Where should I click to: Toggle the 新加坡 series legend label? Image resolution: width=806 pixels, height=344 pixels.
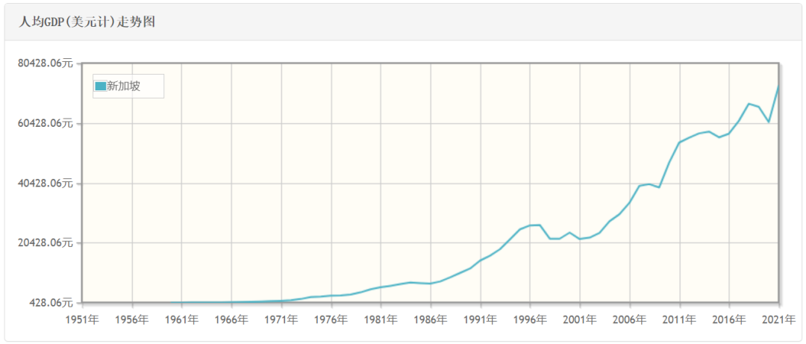click(x=124, y=87)
